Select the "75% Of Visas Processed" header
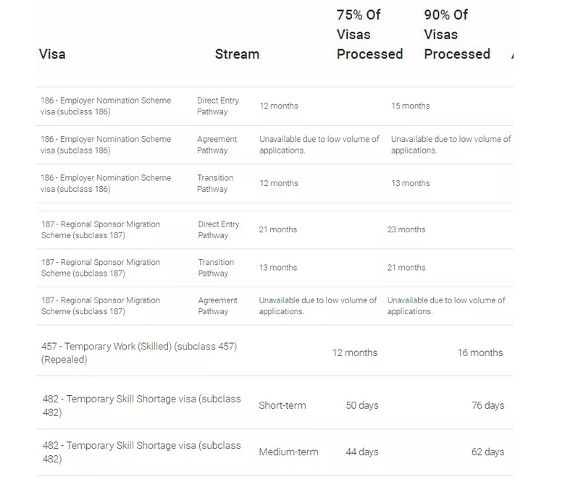The height and width of the screenshot is (482, 565). point(369,34)
